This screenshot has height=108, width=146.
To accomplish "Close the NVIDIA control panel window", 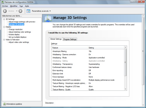I will tap(141, 1).
